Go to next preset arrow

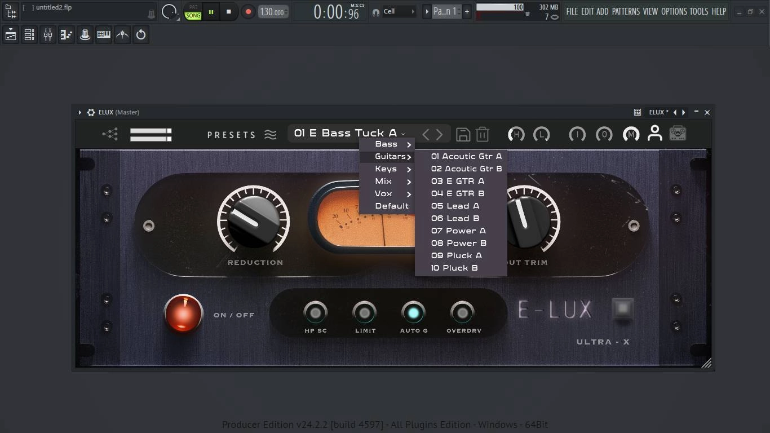440,134
